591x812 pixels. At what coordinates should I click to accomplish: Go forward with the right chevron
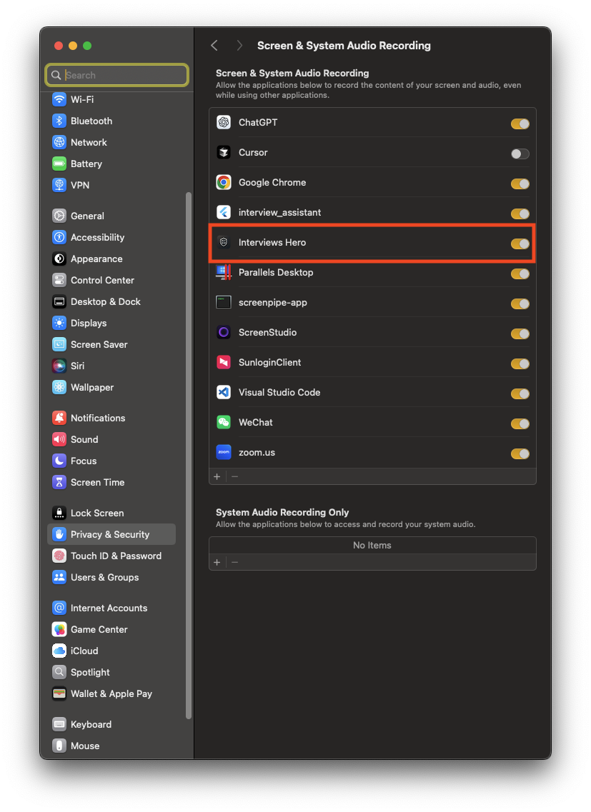point(239,46)
